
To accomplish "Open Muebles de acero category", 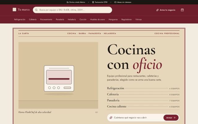I will click(x=97, y=19).
